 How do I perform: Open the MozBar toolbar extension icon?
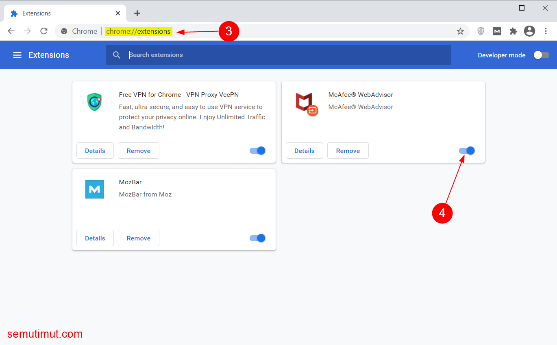497,31
